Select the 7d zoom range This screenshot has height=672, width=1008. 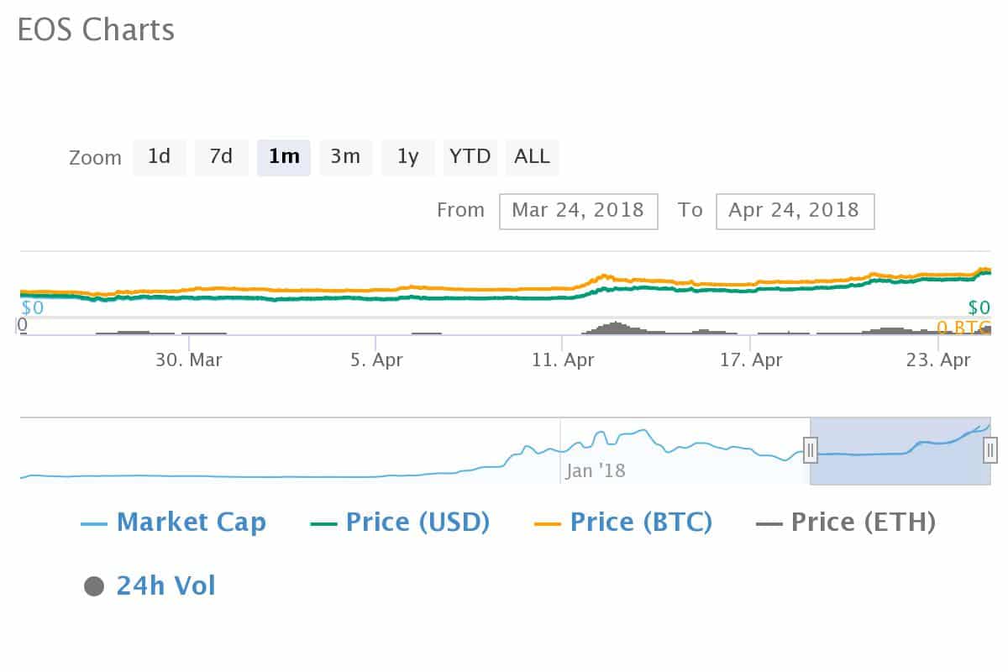click(x=221, y=157)
